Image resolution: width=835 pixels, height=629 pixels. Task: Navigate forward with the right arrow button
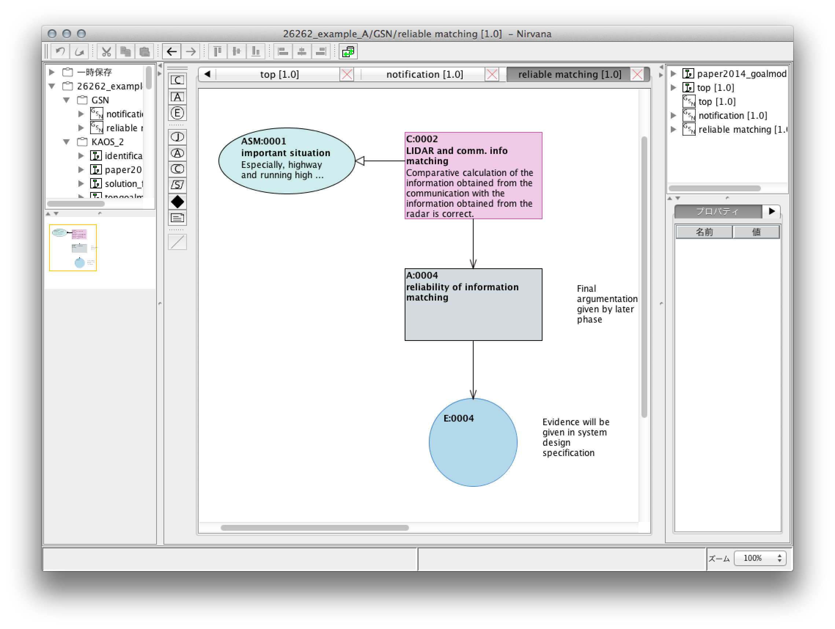(191, 51)
